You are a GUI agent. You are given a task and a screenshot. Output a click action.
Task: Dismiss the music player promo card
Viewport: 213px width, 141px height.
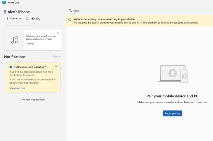point(58,33)
